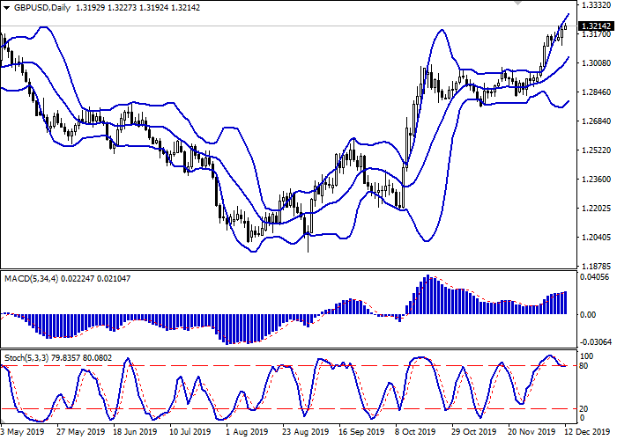The image size is (617, 440).
Task: Click the 1.20405 price axis label
Action: 596,238
